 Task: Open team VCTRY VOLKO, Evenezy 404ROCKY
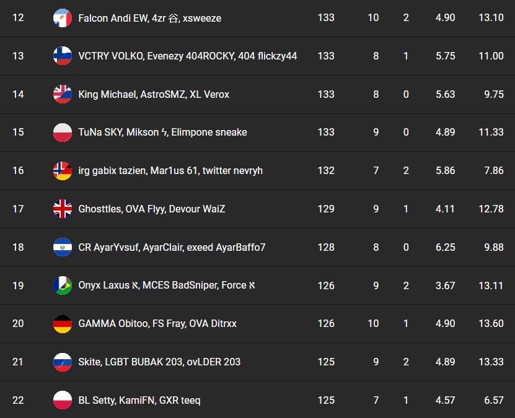point(187,56)
